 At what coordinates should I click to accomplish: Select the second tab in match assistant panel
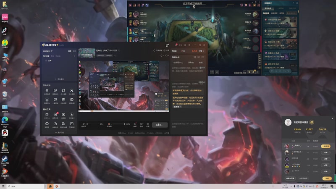pos(281,8)
